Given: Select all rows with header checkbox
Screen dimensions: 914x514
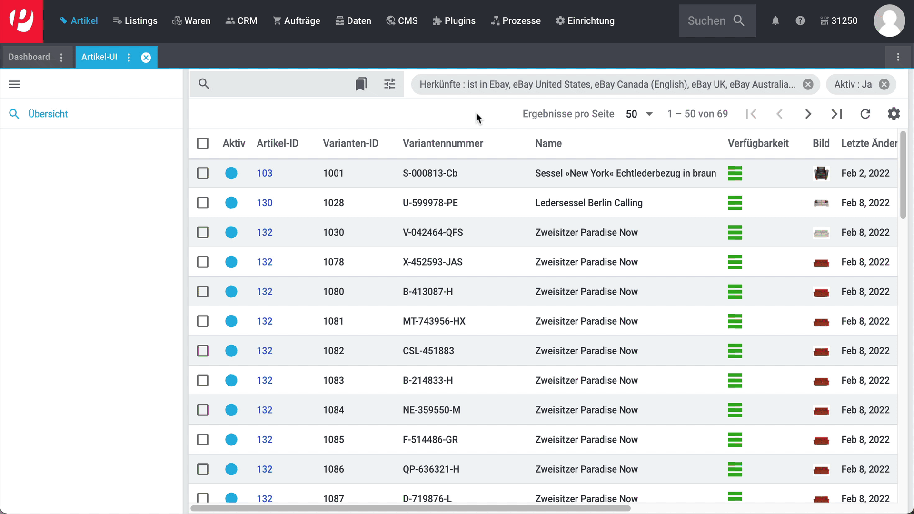Looking at the screenshot, I should tap(203, 143).
